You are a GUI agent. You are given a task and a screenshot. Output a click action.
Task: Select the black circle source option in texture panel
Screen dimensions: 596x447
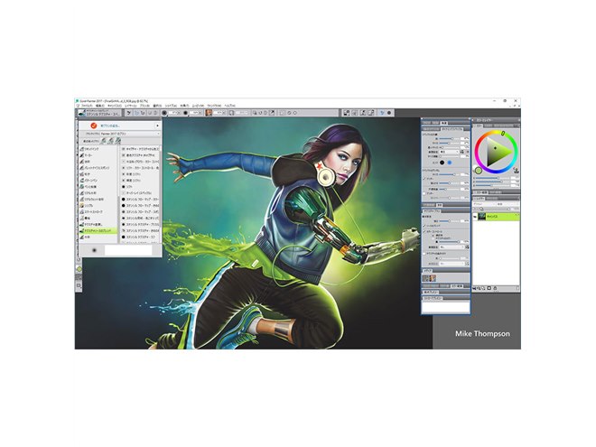tap(442, 163)
